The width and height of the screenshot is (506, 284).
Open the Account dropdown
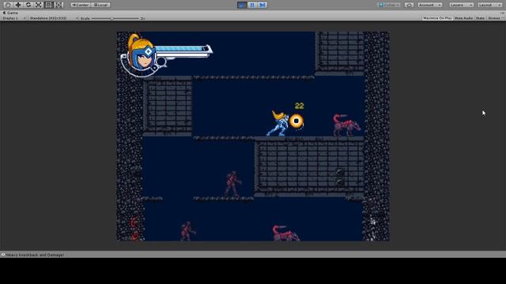click(x=430, y=5)
